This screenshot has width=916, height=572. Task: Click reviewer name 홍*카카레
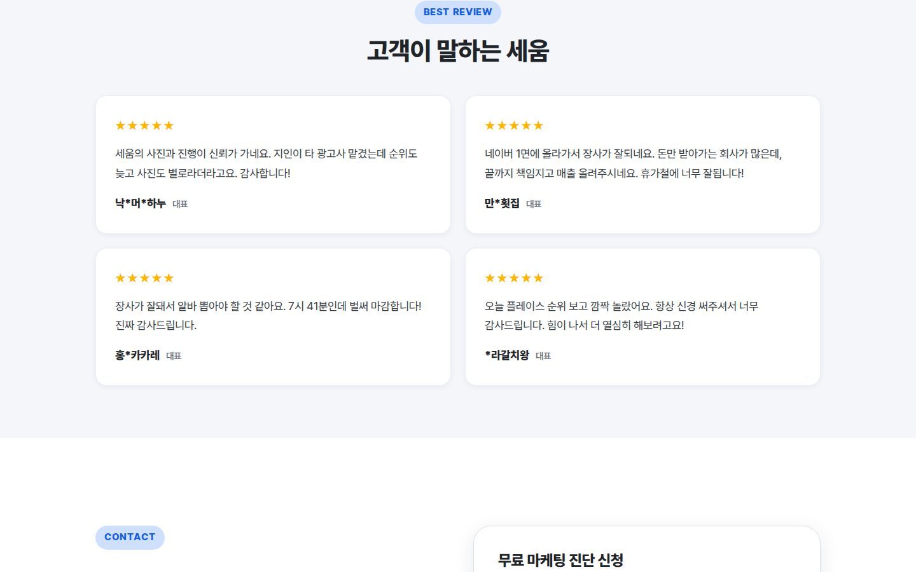137,355
